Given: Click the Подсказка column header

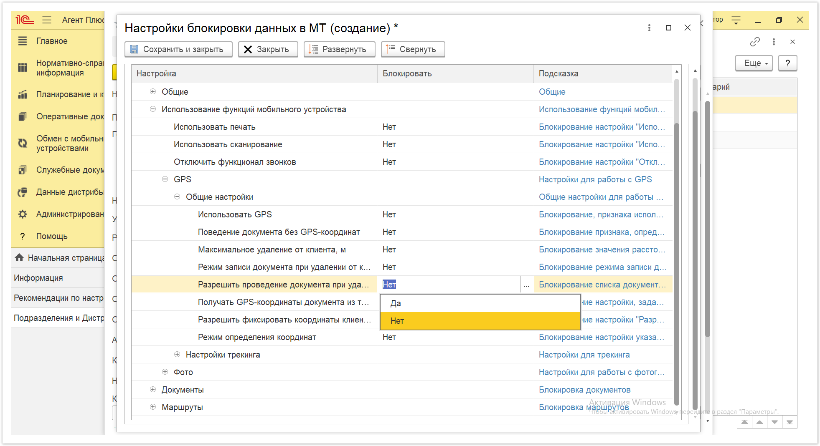Looking at the screenshot, I should pos(603,73).
